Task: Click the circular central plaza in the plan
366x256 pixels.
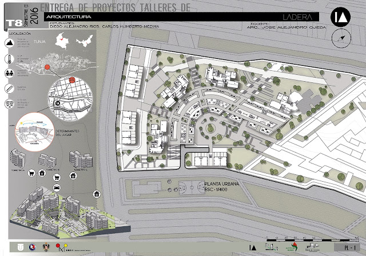Action: click(211, 129)
